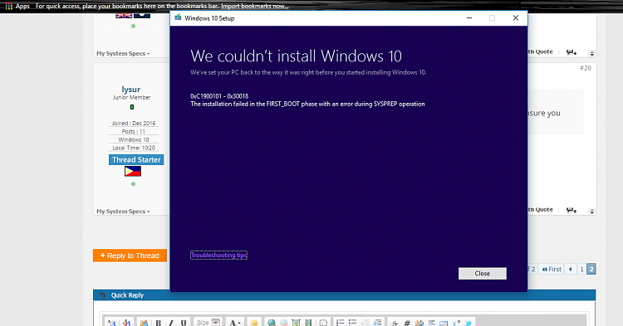Expand My System Specs in upper post
The image size is (623, 326).
(123, 54)
